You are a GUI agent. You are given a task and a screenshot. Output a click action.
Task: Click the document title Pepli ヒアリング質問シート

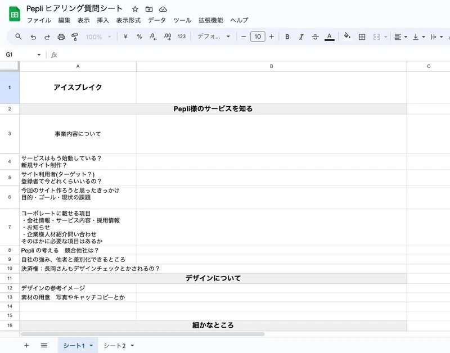(74, 8)
